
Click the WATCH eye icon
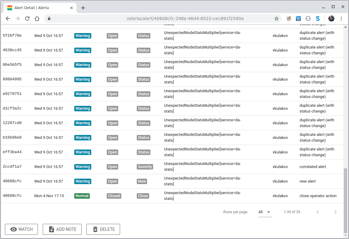(x=13, y=229)
